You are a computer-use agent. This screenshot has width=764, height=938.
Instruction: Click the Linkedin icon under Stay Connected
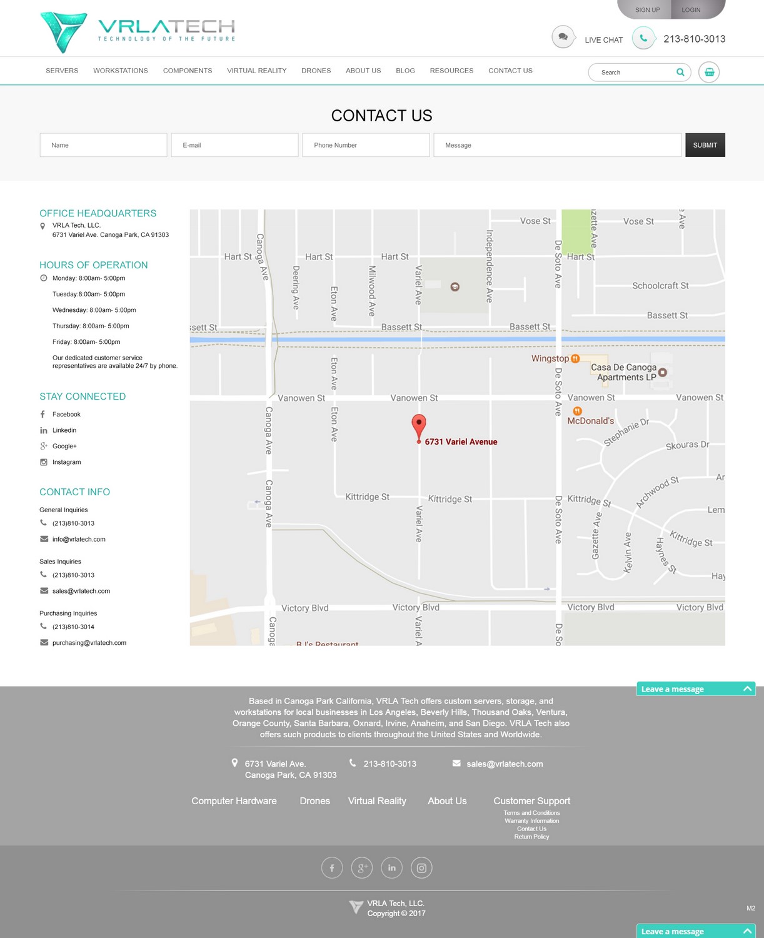[43, 430]
